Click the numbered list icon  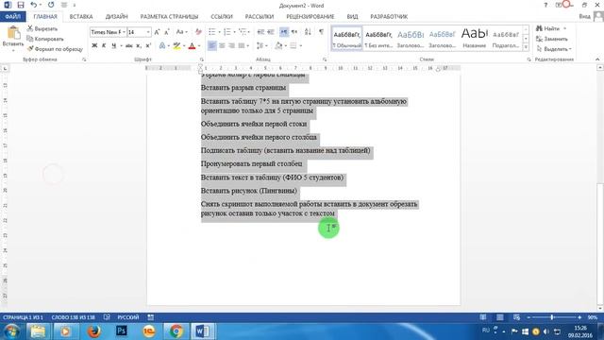227,32
